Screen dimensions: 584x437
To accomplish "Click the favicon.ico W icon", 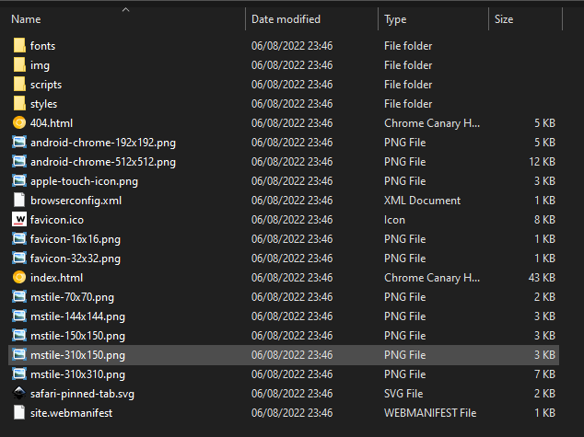I will pos(19,220).
